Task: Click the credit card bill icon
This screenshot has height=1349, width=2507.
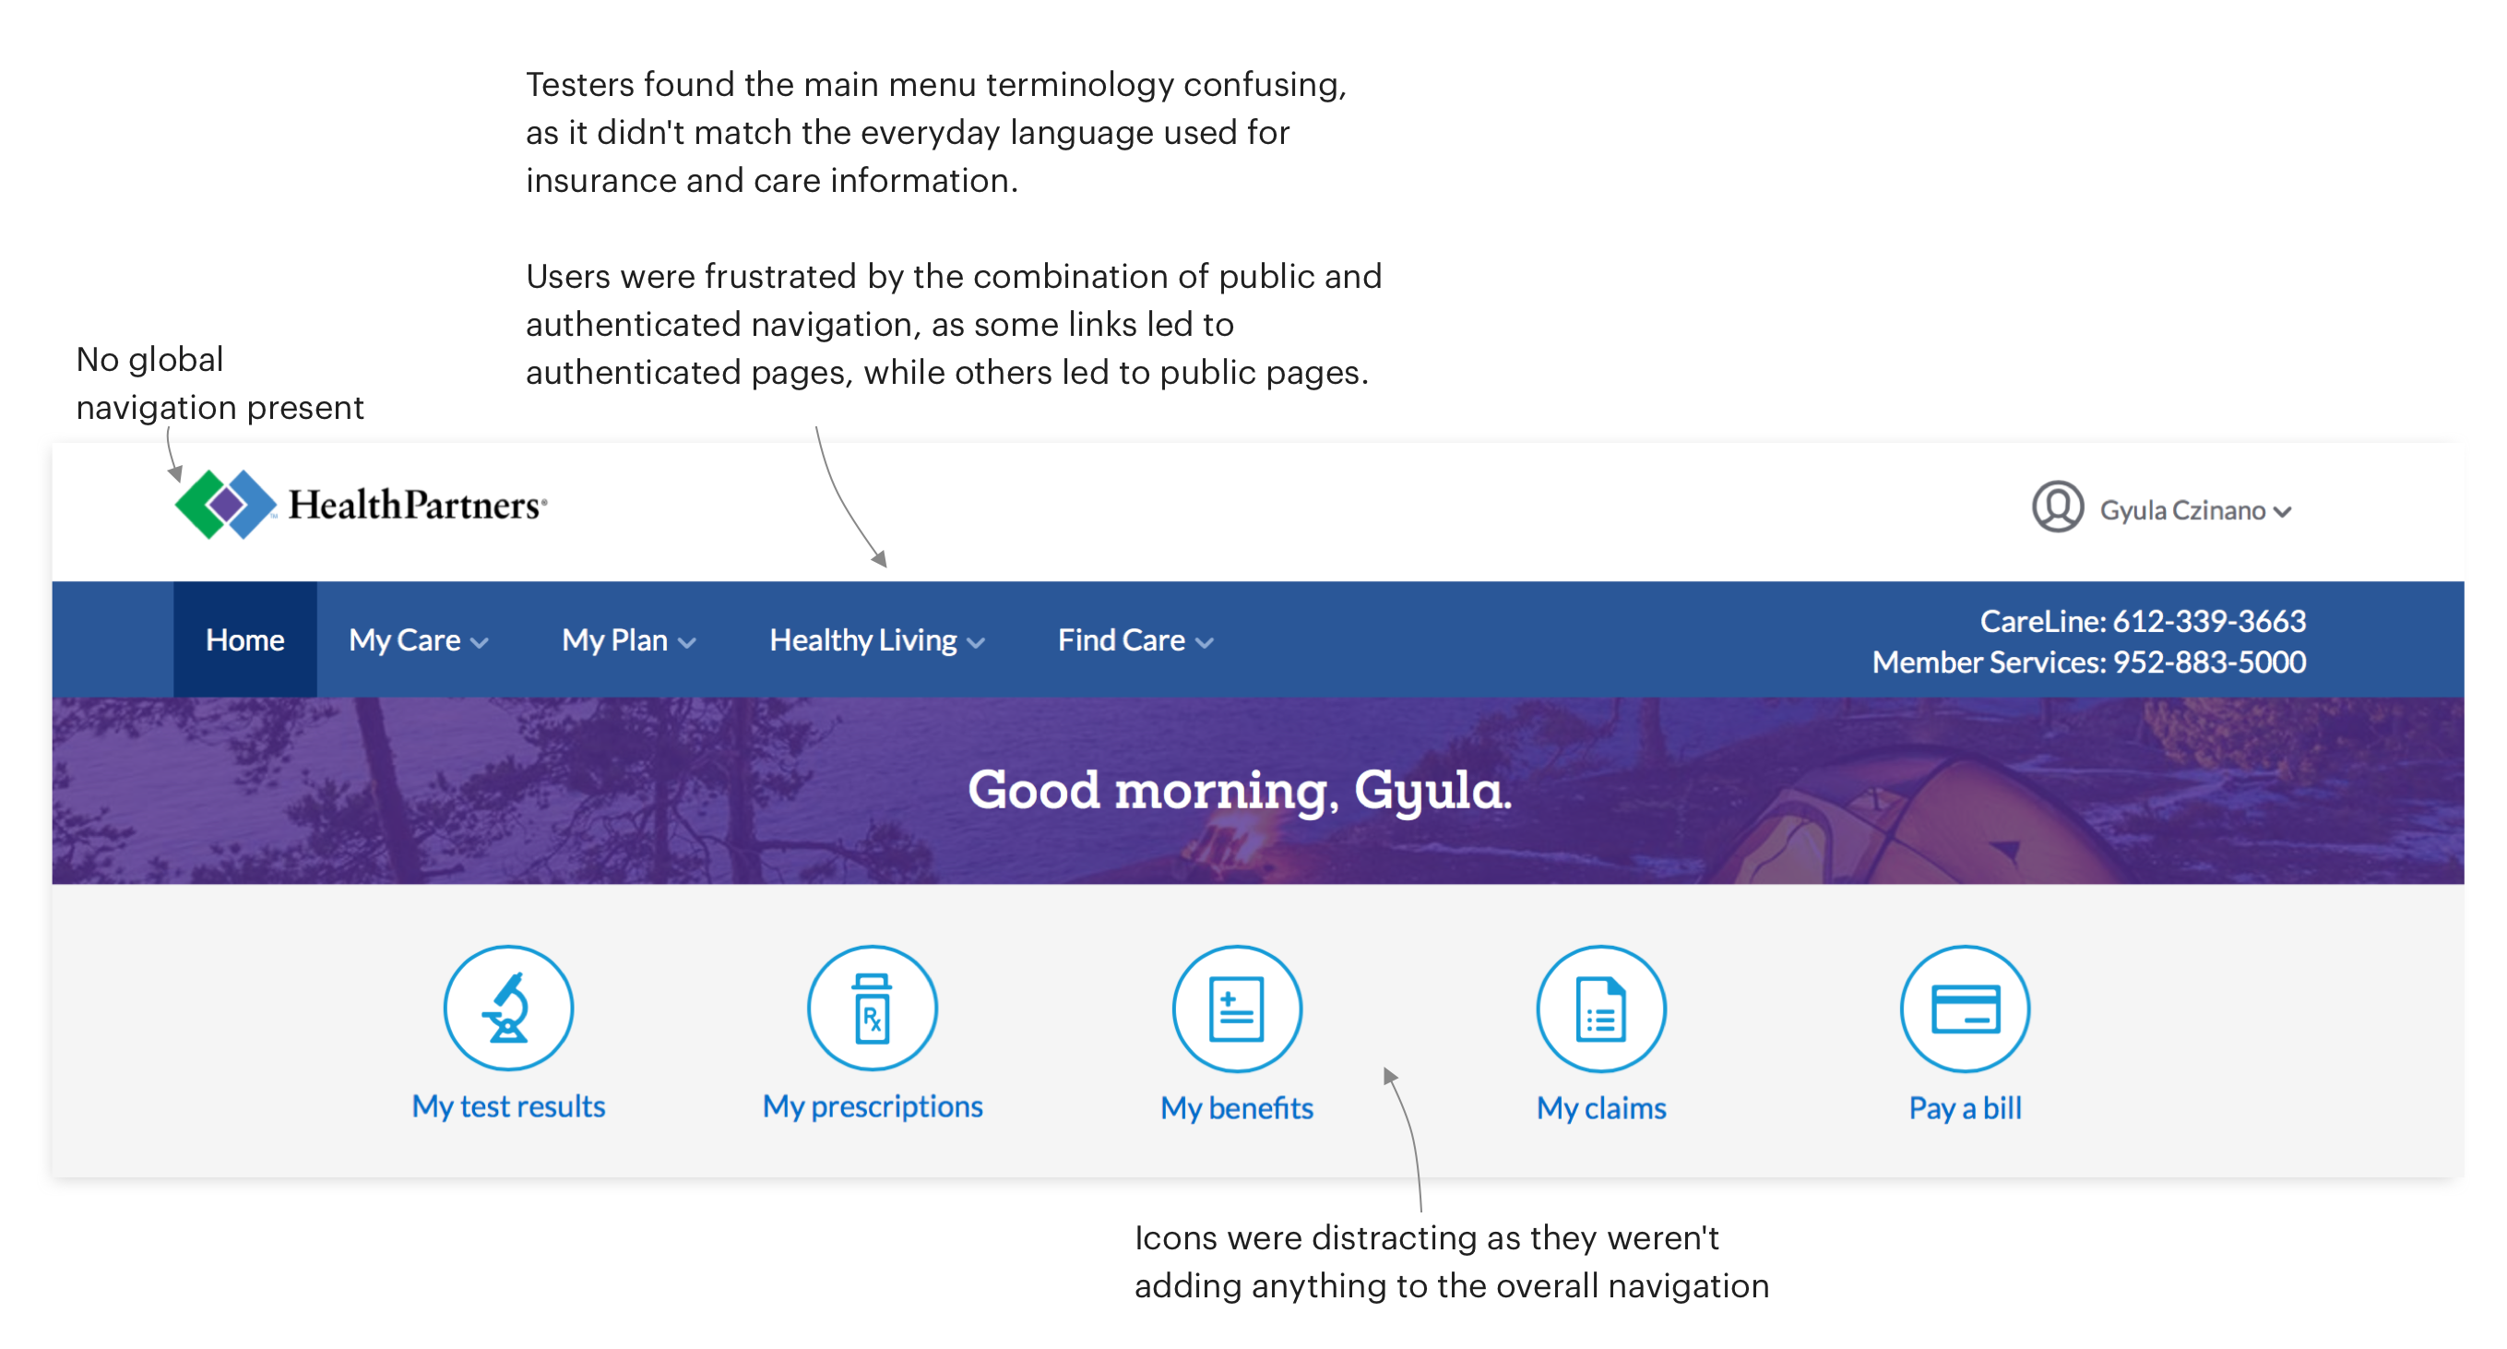Action: tap(1965, 1009)
